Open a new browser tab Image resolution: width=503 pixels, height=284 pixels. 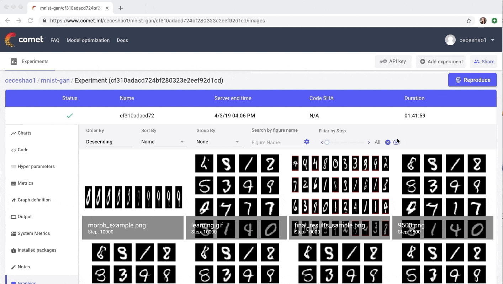coord(121,8)
